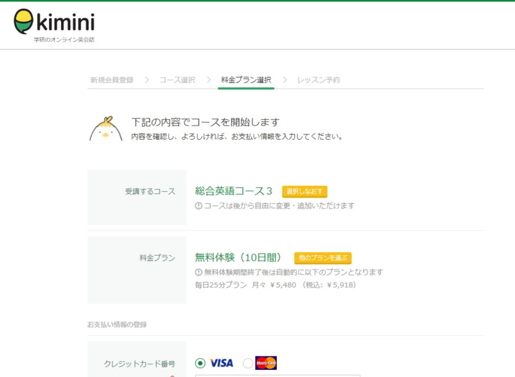Click the コースは後から自由に変更 note
515x377 pixels.
[279, 206]
